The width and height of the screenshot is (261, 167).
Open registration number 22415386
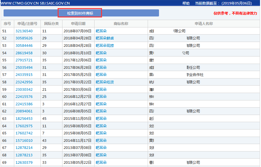pos(24,104)
